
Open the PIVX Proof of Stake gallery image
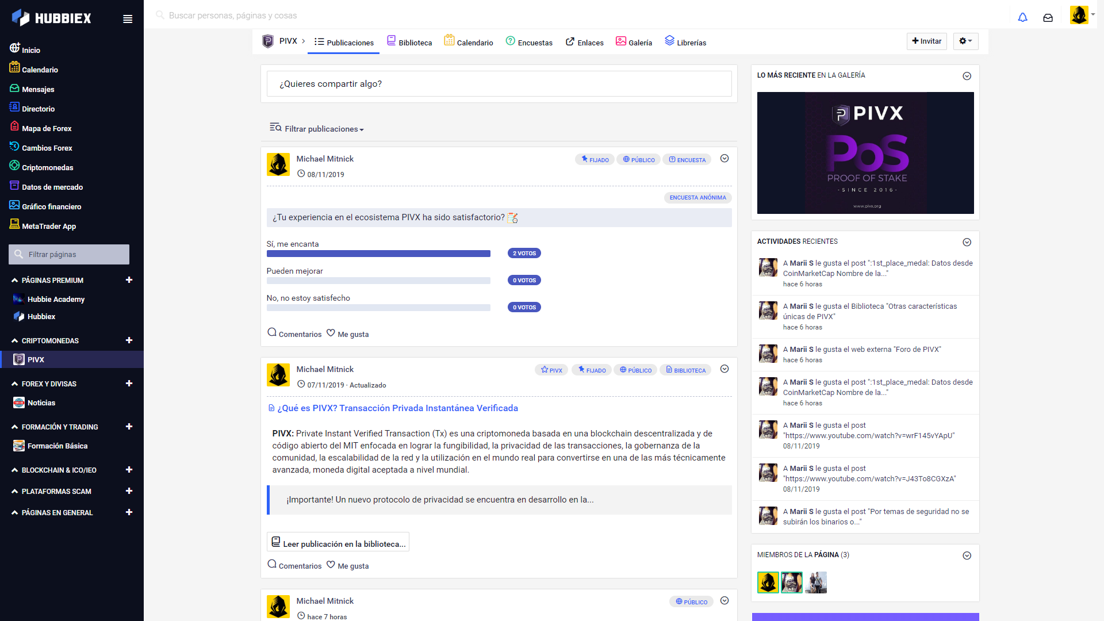point(865,153)
